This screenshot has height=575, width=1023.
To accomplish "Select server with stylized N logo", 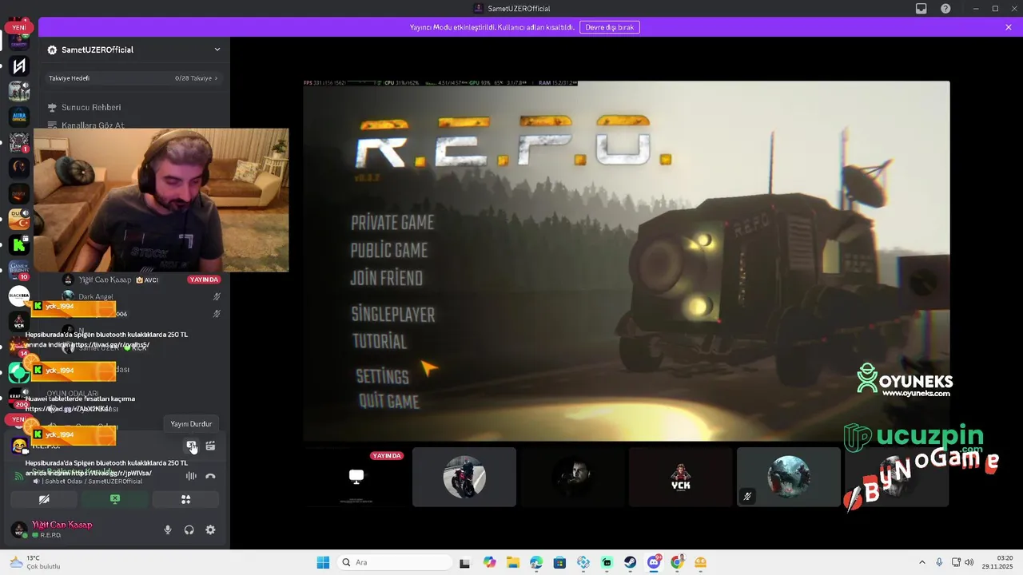I will (19, 65).
